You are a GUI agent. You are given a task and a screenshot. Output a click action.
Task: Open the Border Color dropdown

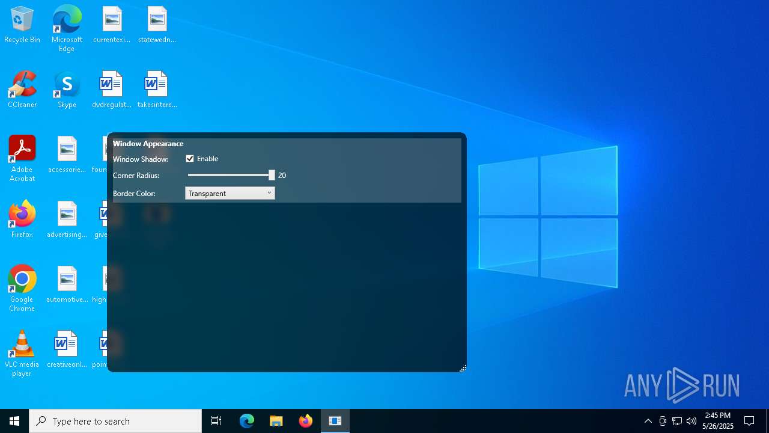click(230, 193)
